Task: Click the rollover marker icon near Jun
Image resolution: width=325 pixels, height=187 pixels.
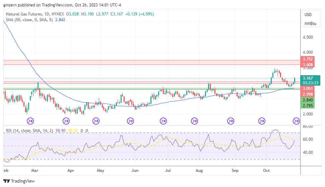Action: (x=131, y=121)
